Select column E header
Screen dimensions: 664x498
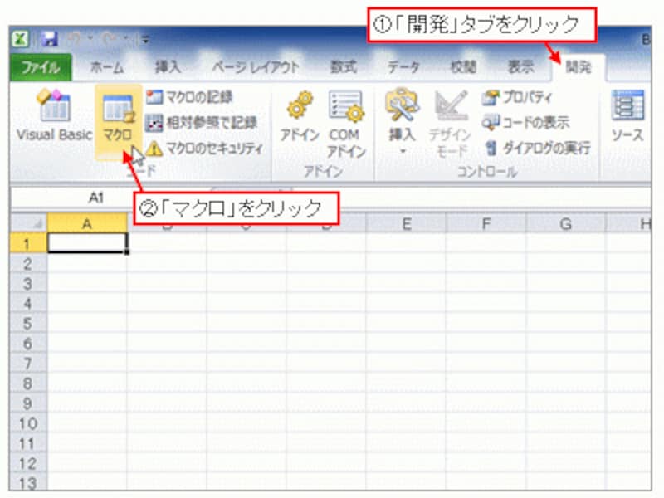click(406, 223)
